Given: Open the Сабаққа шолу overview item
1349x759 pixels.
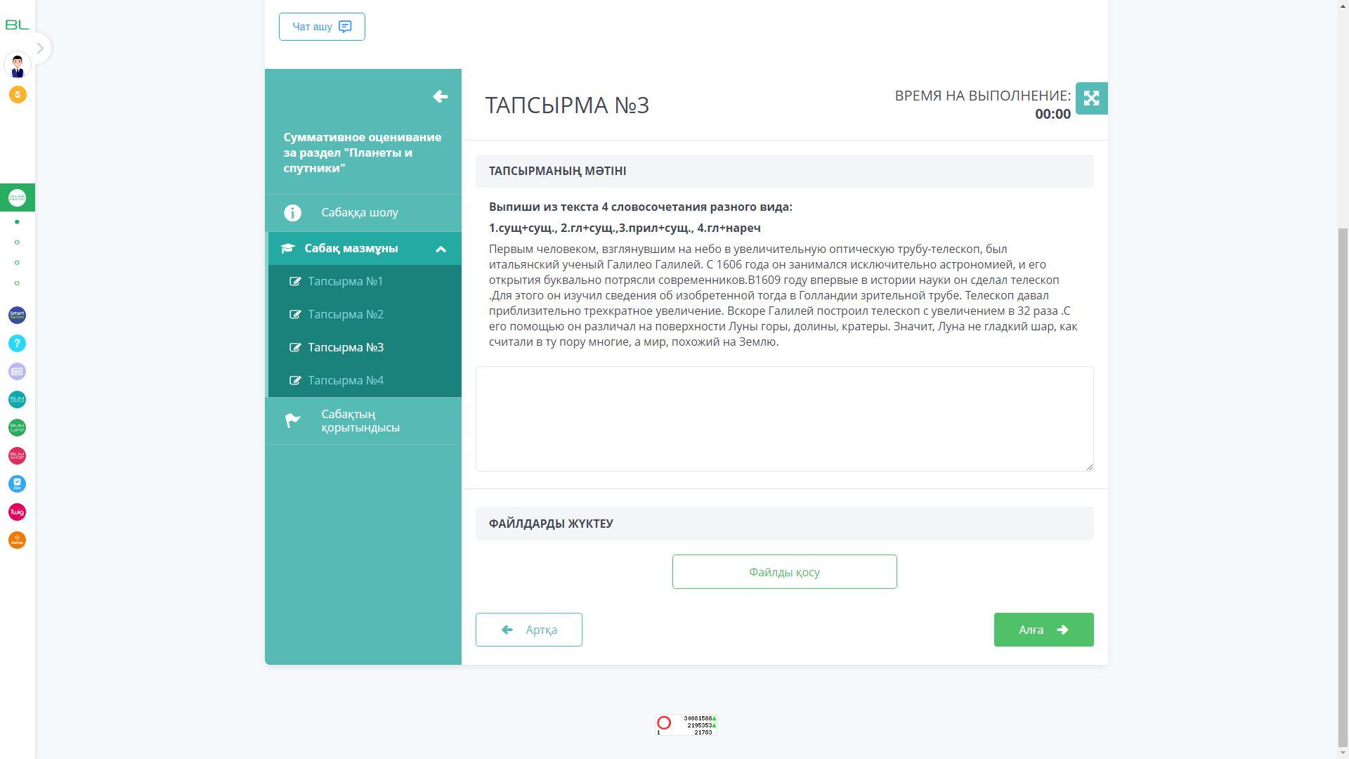Looking at the screenshot, I should pos(359,212).
